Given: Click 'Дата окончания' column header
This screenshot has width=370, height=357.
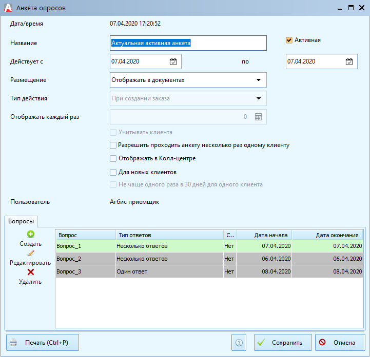Looking at the screenshot, I should coord(327,235).
